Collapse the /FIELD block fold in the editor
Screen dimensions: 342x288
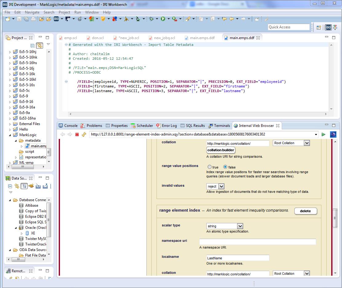pyautogui.click(x=66, y=82)
